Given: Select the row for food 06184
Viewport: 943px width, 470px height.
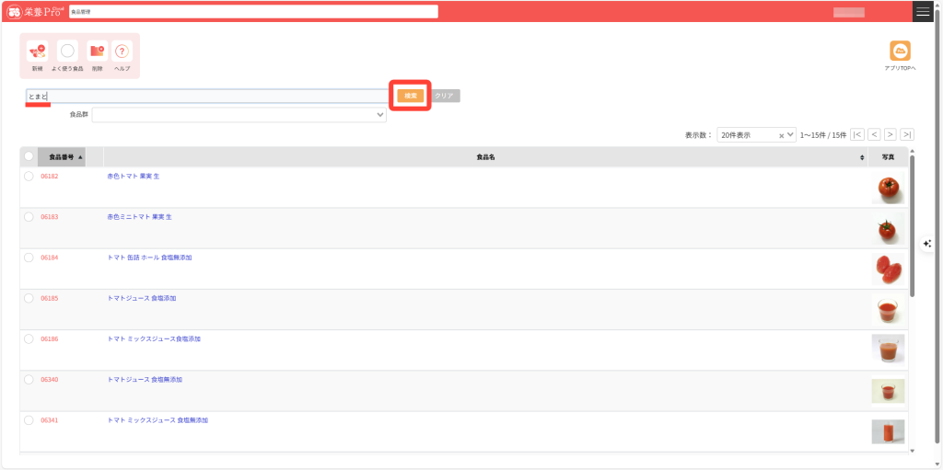Looking at the screenshot, I should tap(29, 258).
